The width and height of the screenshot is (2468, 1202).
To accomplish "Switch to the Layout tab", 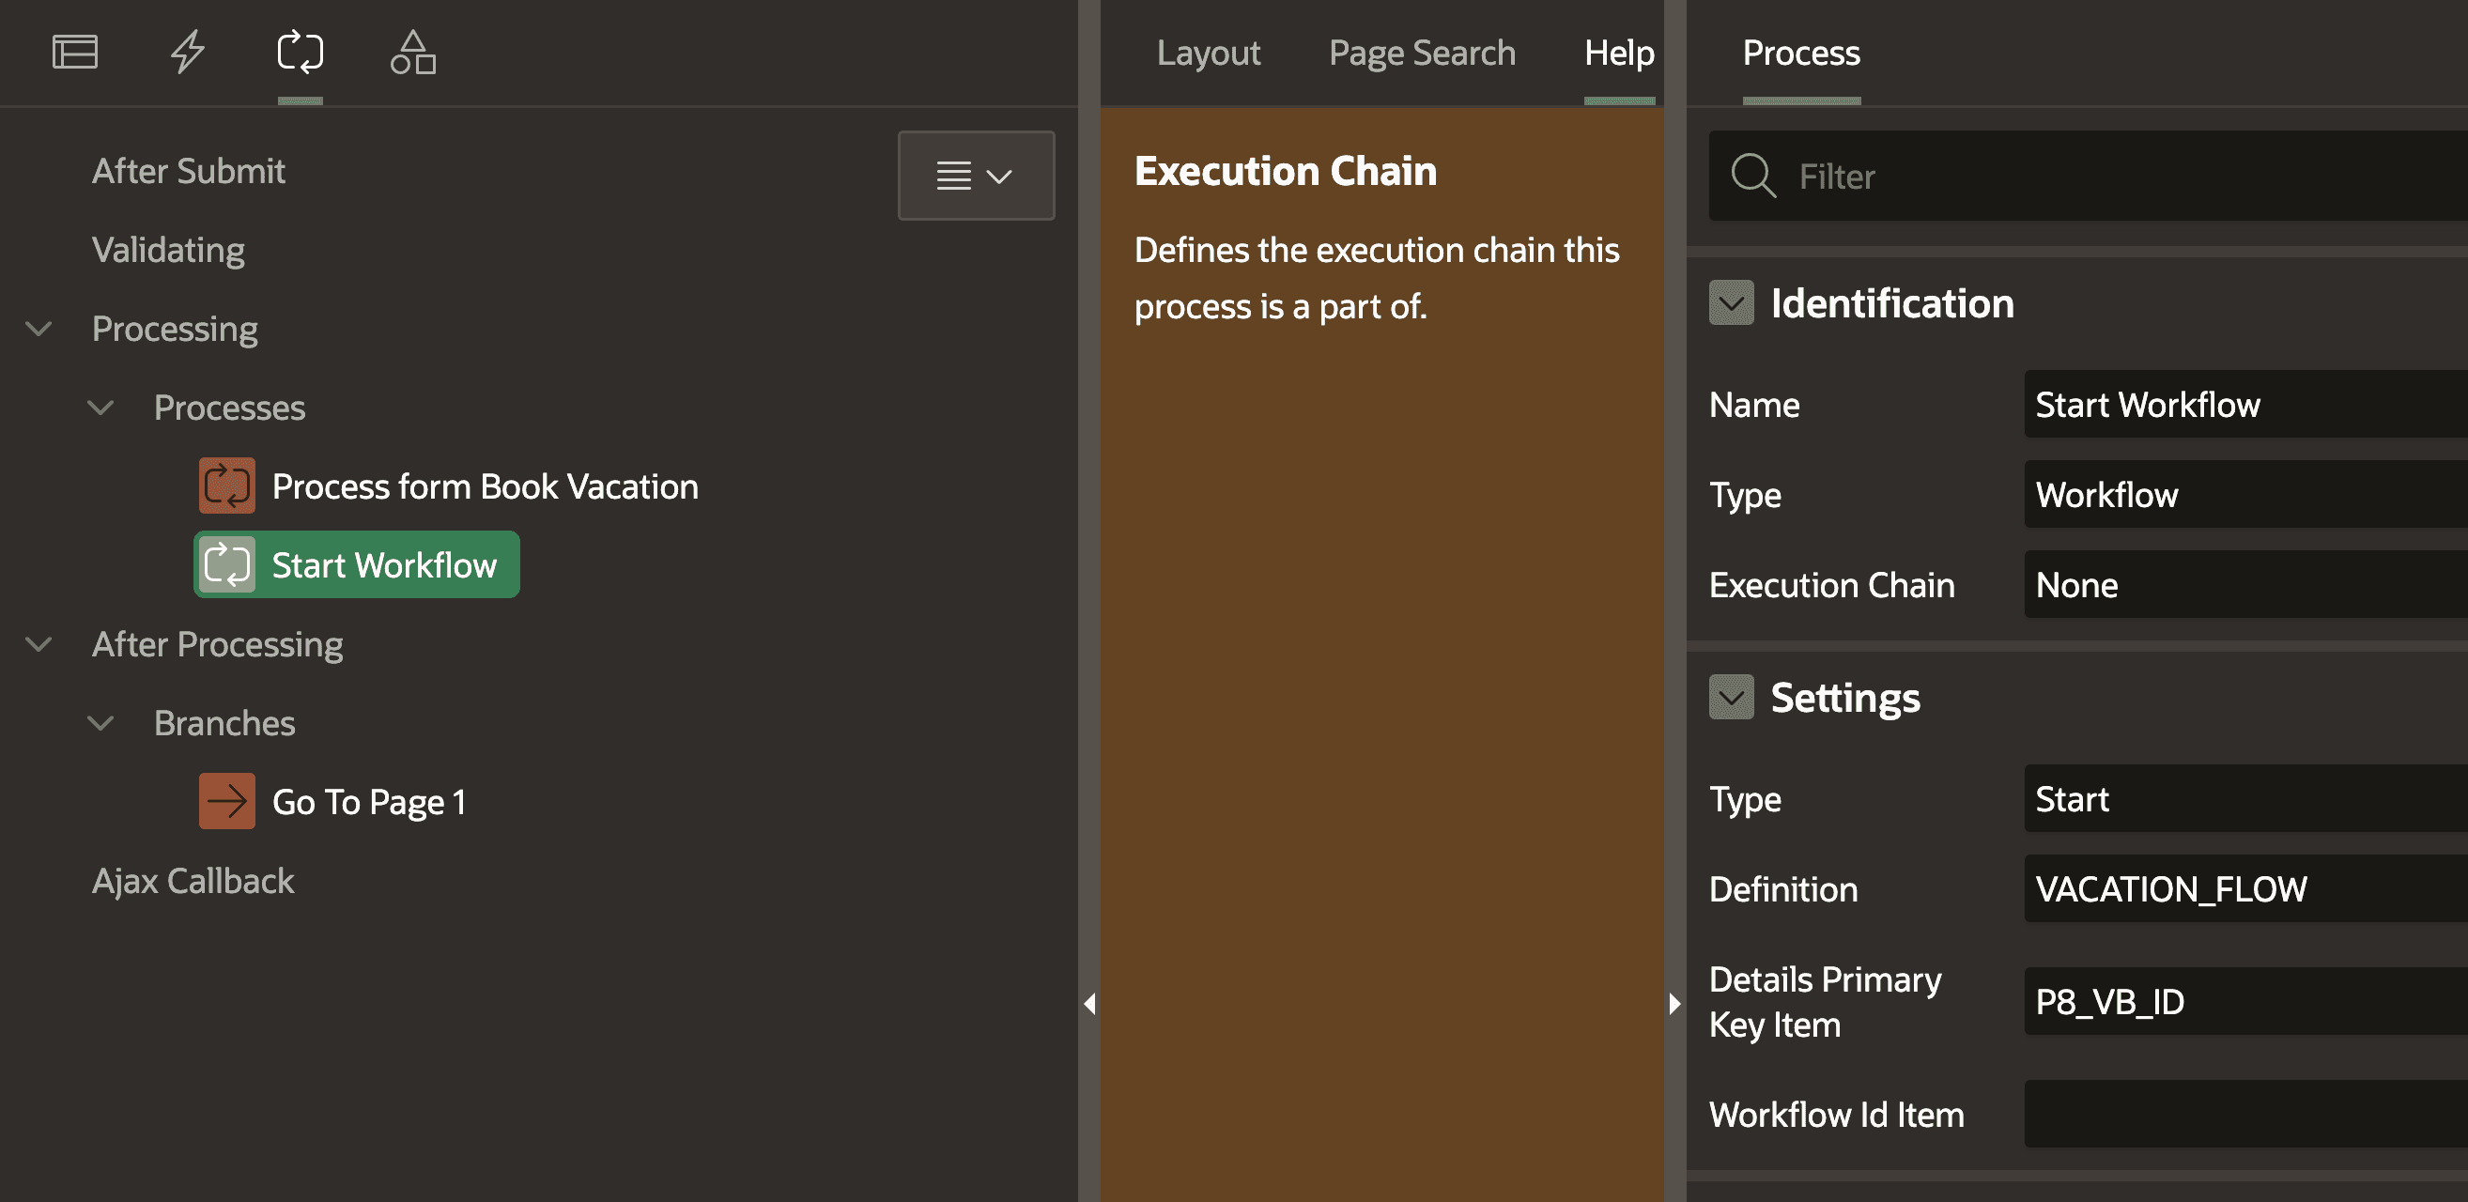I will pyautogui.click(x=1207, y=53).
